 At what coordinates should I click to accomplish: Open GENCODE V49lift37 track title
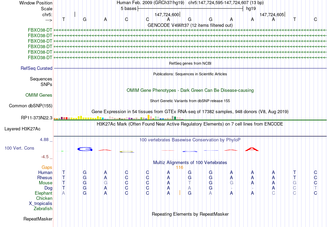(190, 25)
